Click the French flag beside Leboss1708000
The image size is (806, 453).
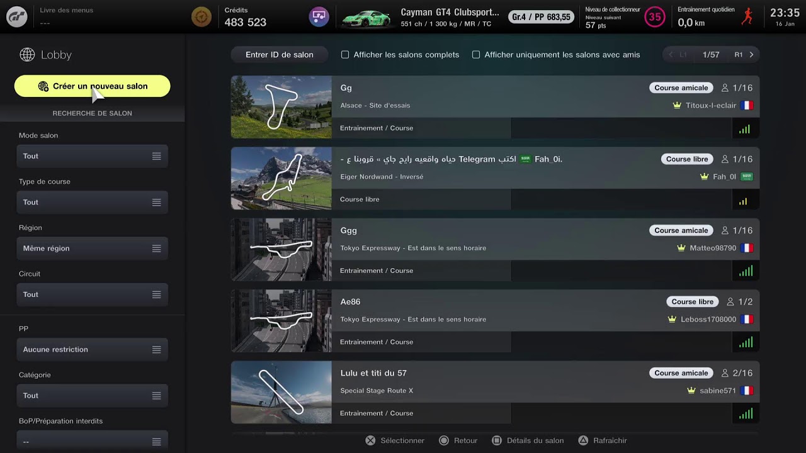747,320
